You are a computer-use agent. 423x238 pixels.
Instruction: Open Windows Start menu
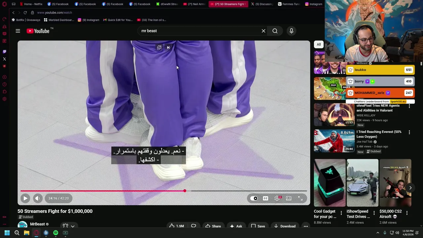pyautogui.click(x=7, y=233)
